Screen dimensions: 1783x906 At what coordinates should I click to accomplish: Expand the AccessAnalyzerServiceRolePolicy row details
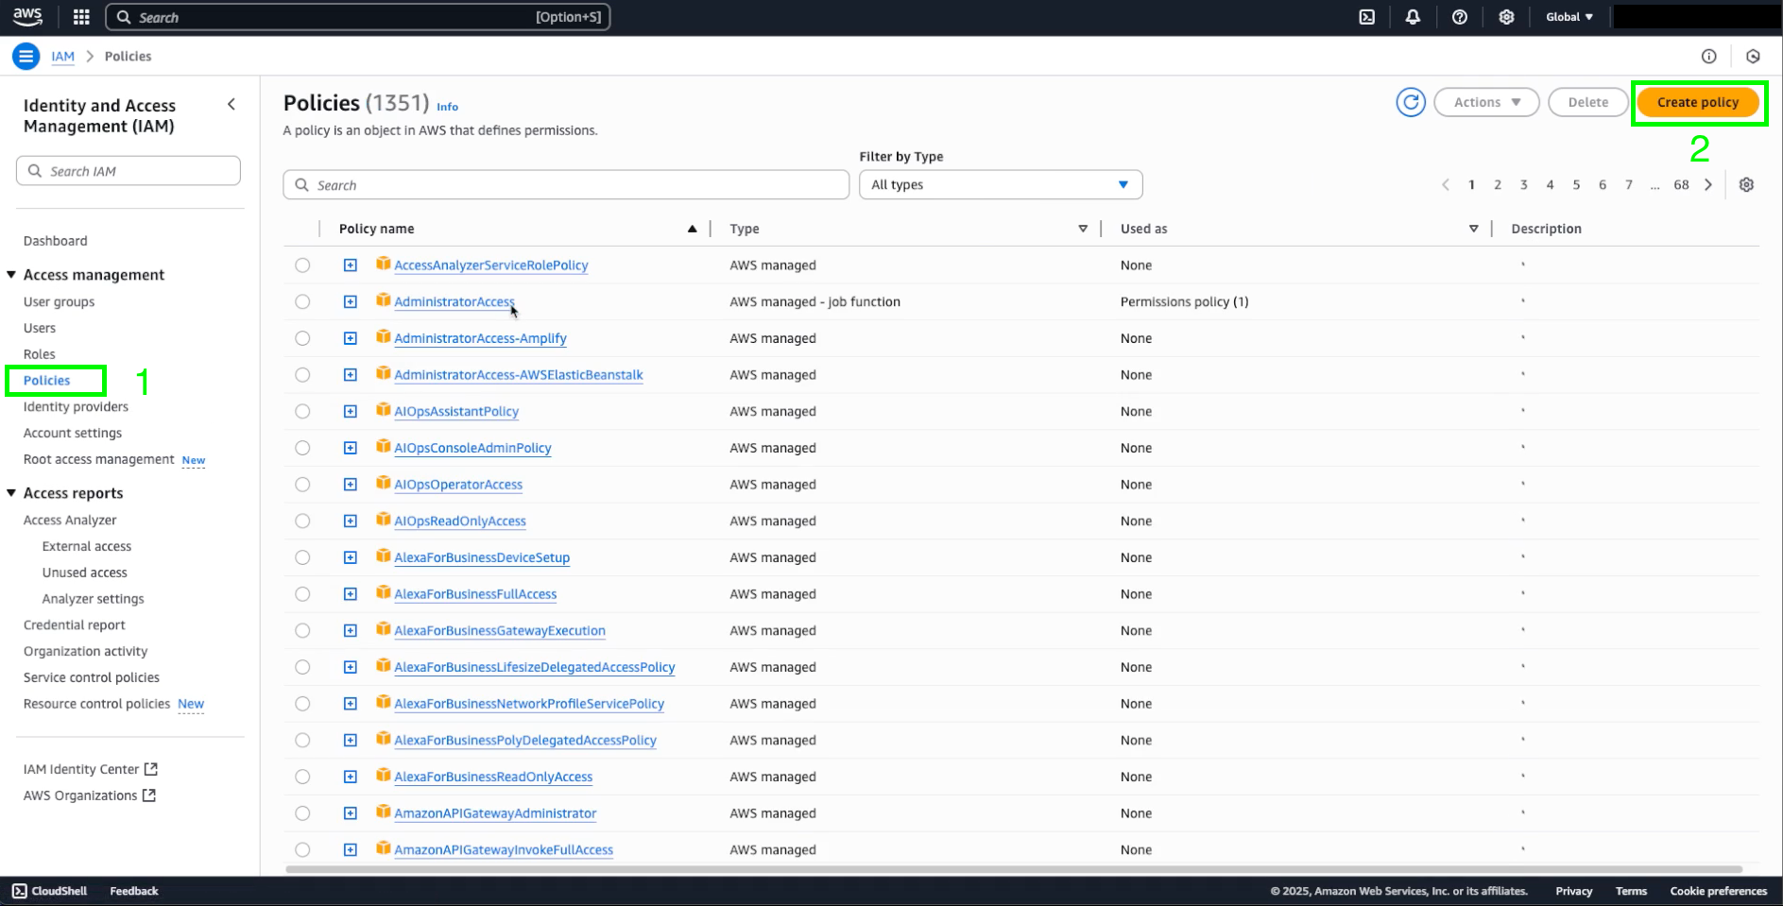point(351,265)
